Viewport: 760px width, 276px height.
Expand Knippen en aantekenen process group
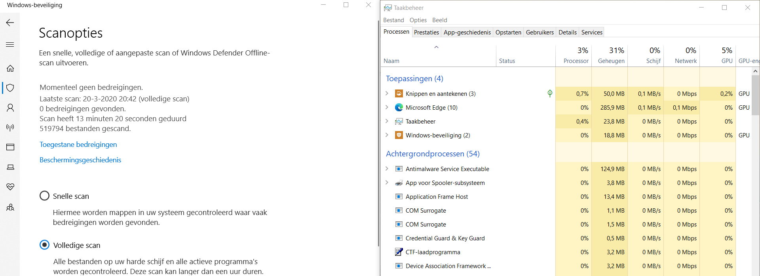[387, 93]
